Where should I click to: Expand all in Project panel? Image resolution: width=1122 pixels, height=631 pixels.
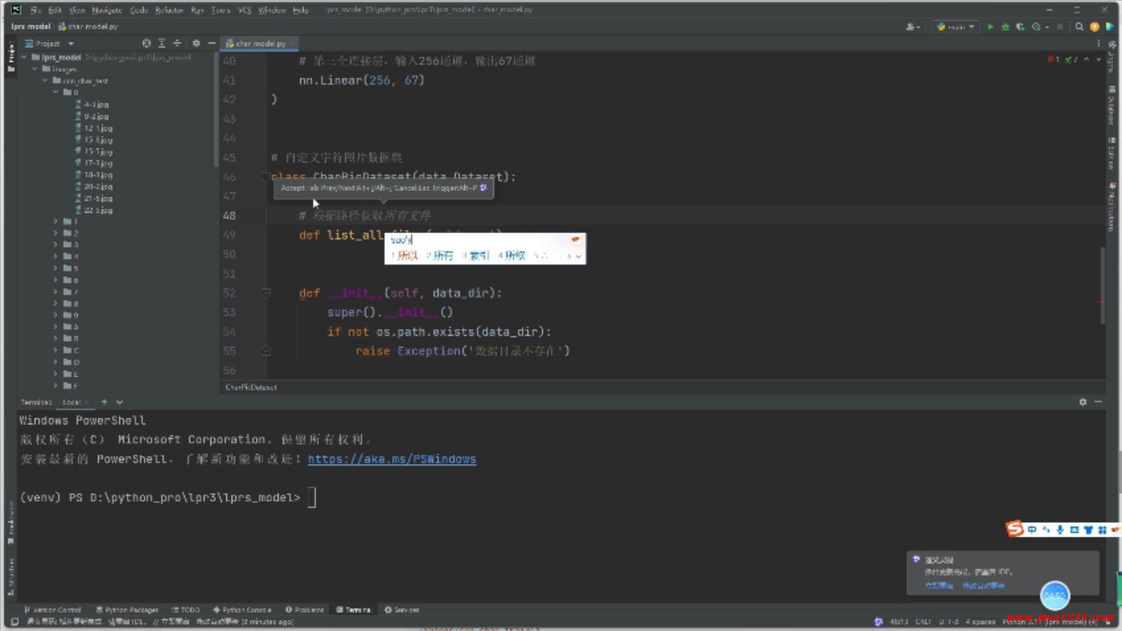pyautogui.click(x=162, y=43)
